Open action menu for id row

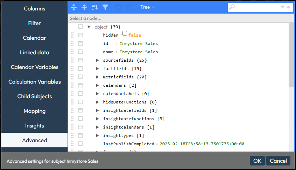(x=80, y=44)
